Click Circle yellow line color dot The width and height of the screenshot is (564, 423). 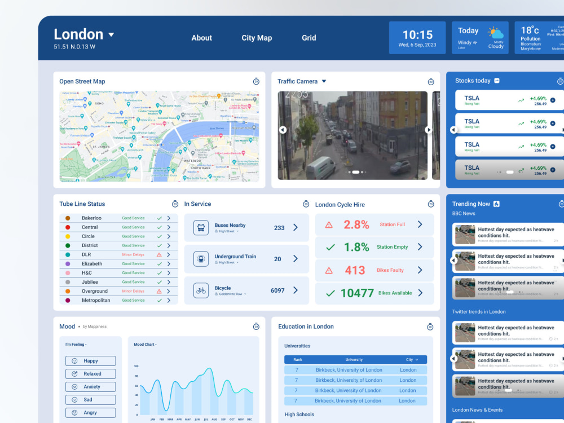point(68,236)
